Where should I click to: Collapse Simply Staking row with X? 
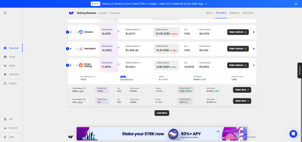tap(254, 65)
